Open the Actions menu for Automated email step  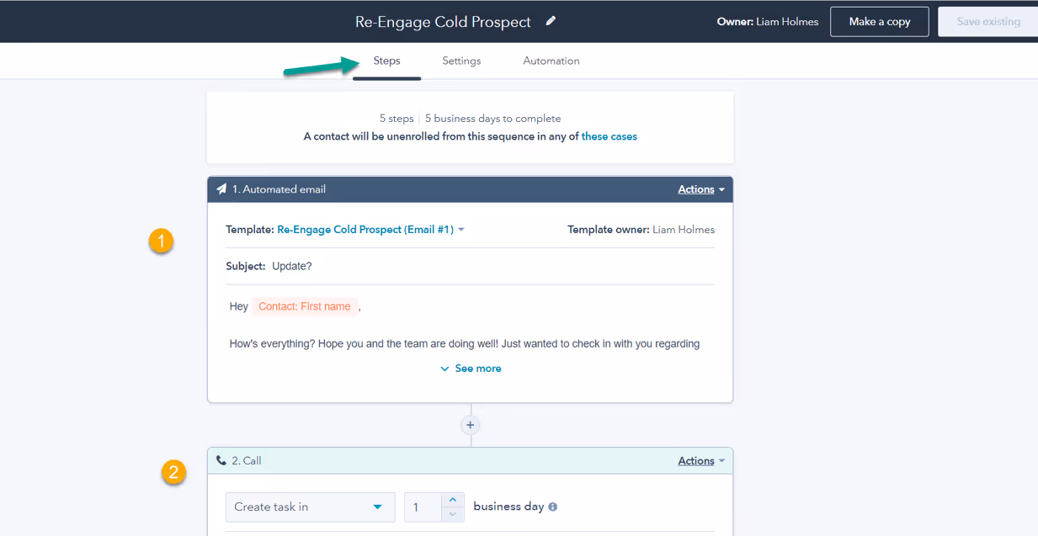tap(696, 188)
